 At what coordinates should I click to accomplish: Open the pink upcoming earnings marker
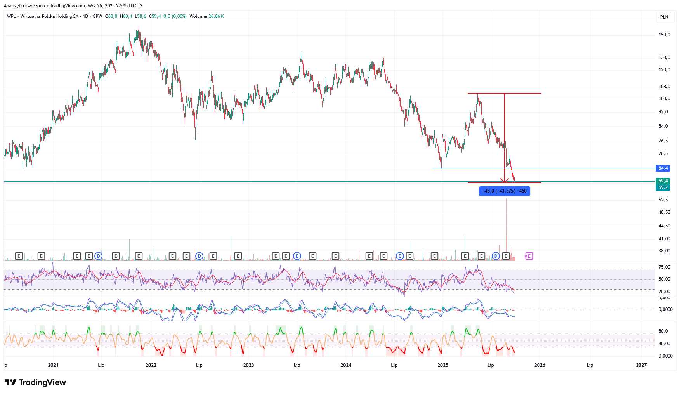click(529, 256)
